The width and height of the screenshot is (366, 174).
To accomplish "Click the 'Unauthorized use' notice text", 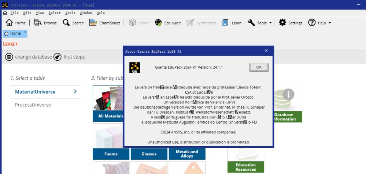I will tap(199, 142).
